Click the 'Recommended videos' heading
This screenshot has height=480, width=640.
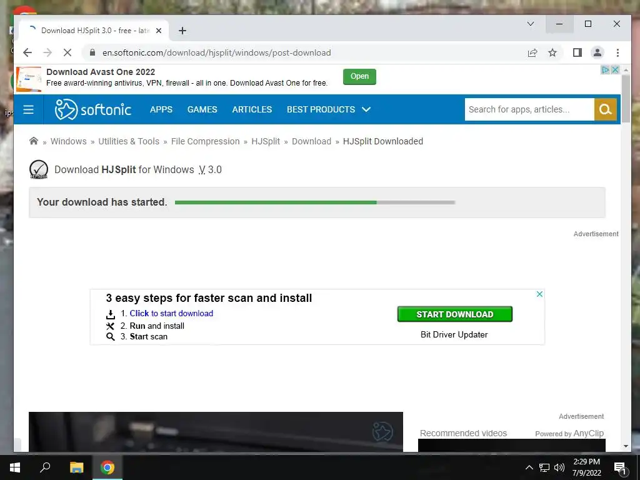(x=463, y=433)
